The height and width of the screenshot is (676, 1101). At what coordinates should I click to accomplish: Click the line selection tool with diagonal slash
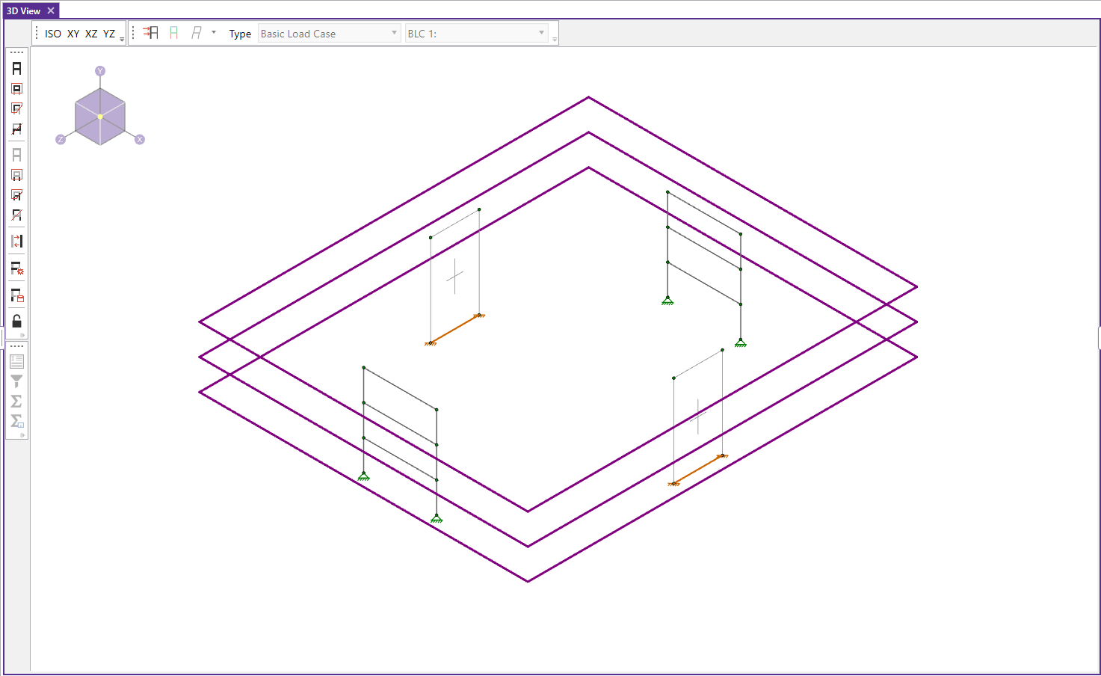pyautogui.click(x=16, y=129)
